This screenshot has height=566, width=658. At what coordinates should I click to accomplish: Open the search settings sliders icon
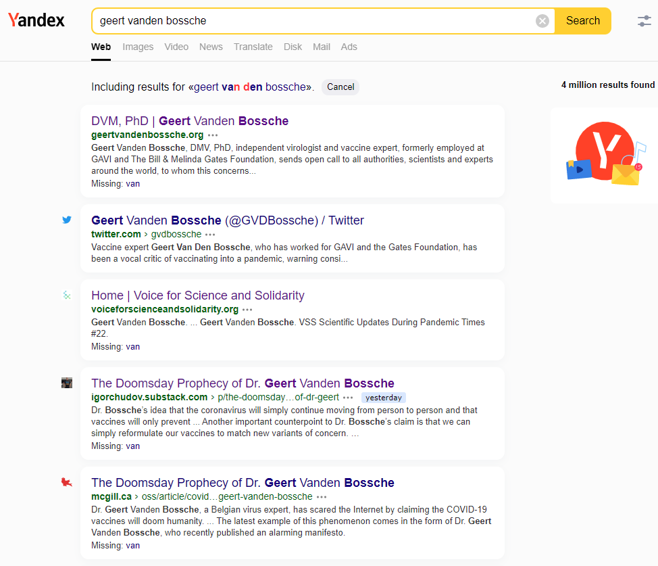(x=644, y=21)
